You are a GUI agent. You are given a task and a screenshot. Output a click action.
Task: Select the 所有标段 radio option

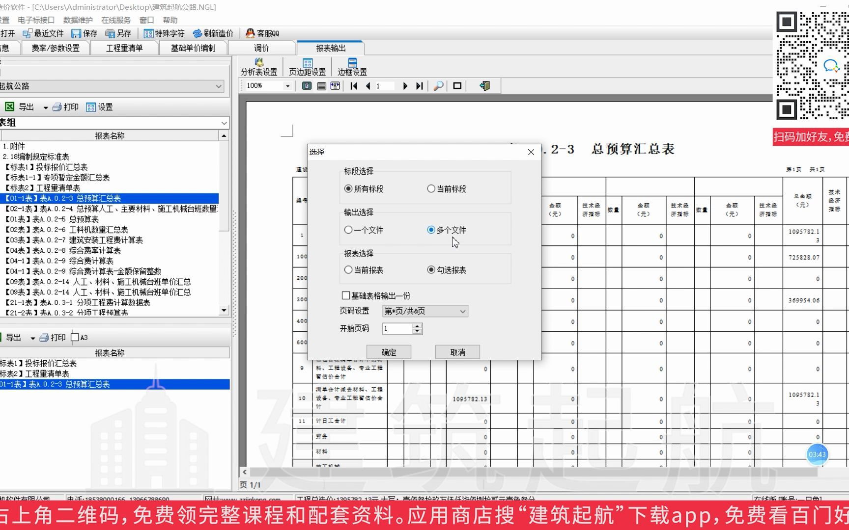(364, 189)
